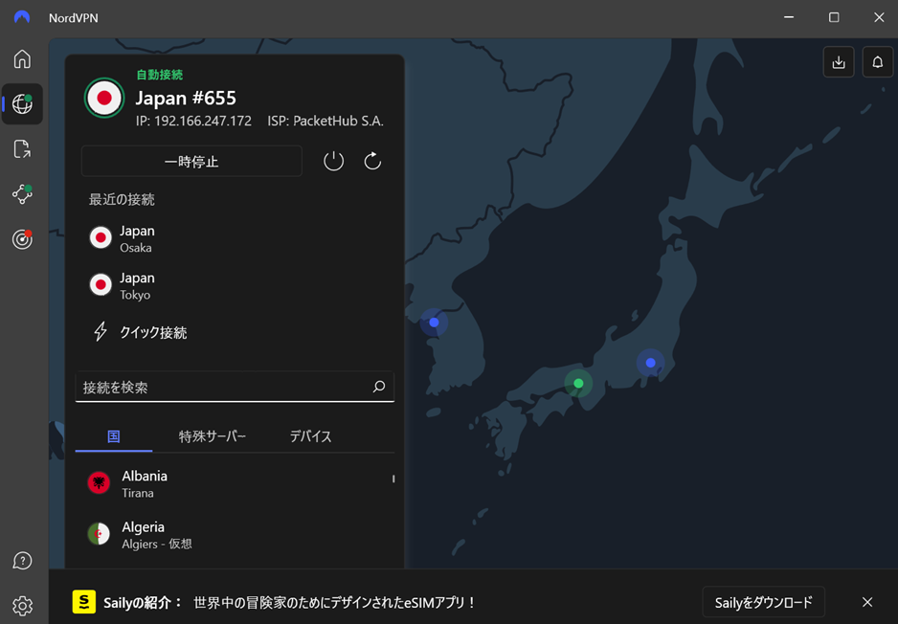898x624 pixels.
Task: Open the file sharing sidebar icon
Action: click(x=22, y=149)
